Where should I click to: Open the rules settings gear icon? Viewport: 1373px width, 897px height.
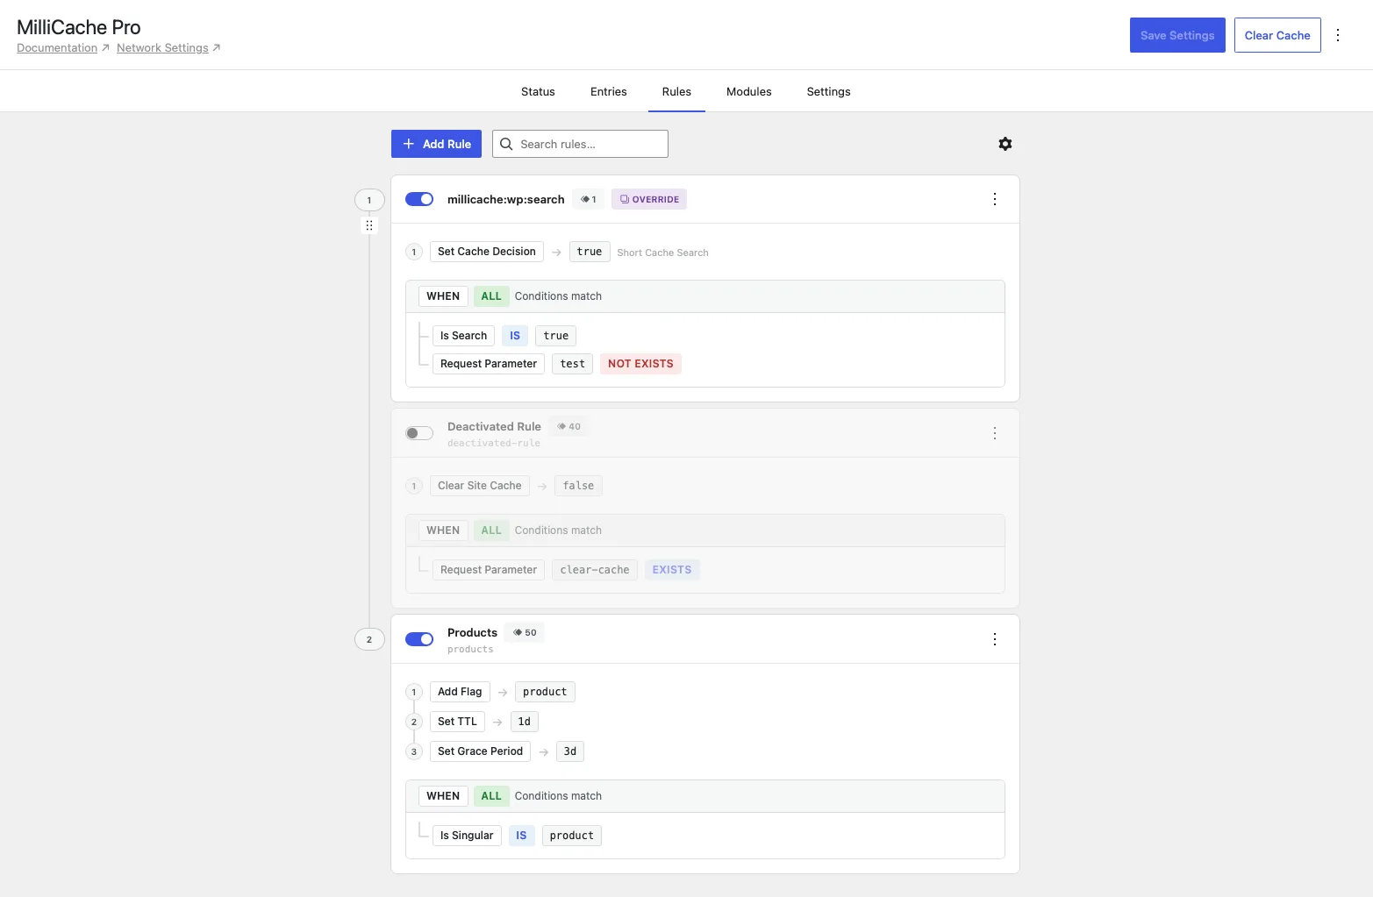point(1005,144)
